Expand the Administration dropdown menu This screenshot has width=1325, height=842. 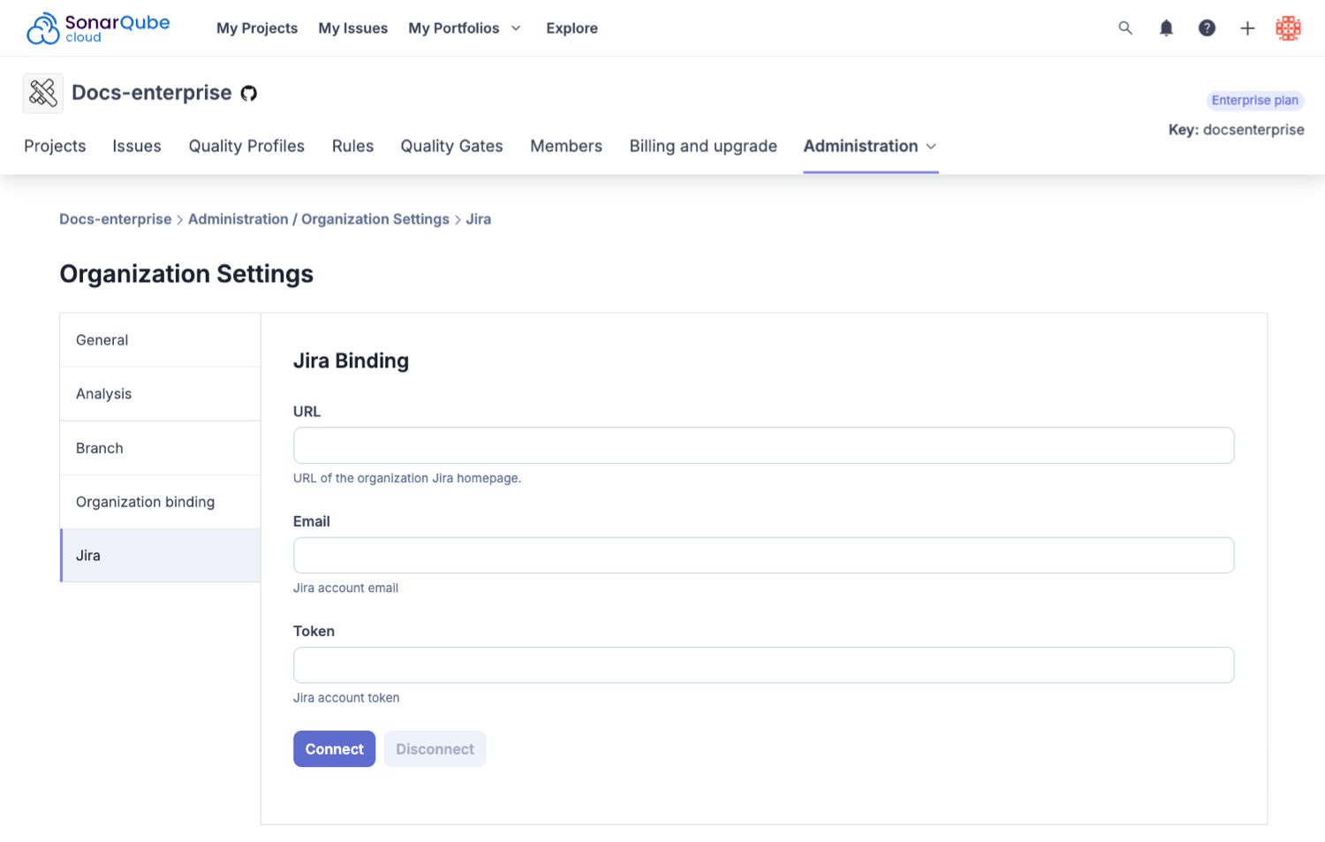point(870,146)
